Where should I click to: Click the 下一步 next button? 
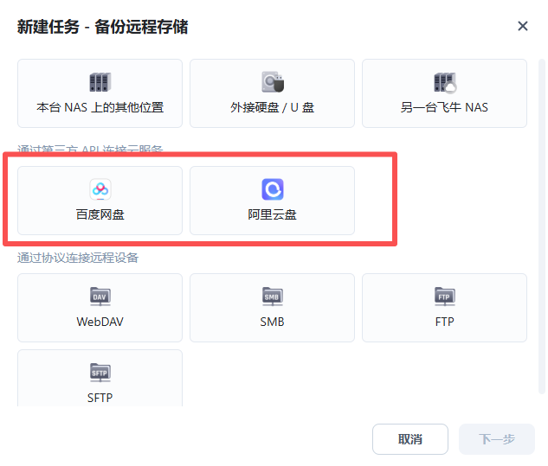click(497, 439)
